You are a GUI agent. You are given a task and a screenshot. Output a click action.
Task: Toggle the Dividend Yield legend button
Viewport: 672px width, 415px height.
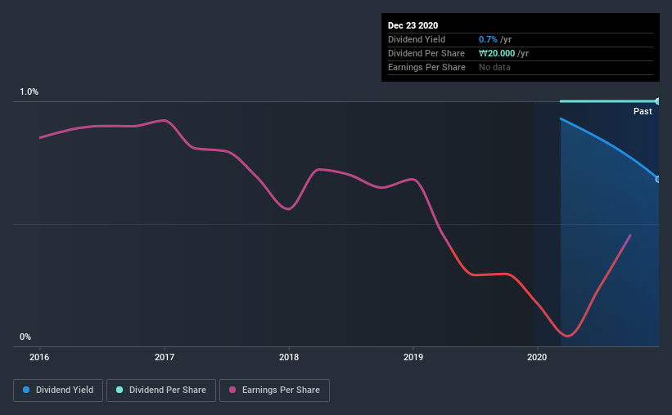tap(58, 390)
